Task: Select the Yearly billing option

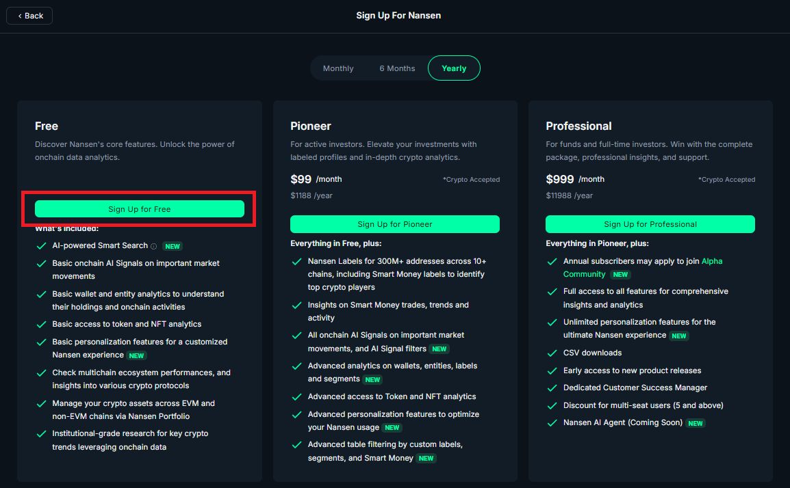Action: coord(454,68)
